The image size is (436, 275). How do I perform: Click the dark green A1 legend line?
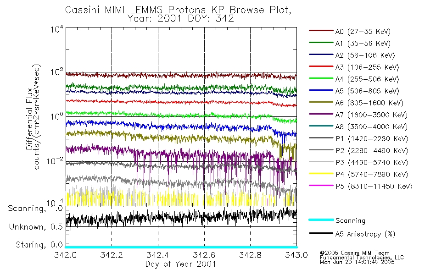pyautogui.click(x=321, y=43)
